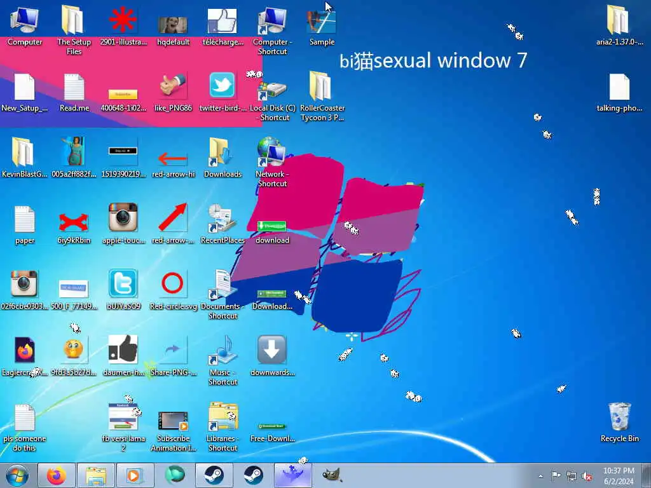The height and width of the screenshot is (488, 651).
Task: Select the green download button image
Action: click(272, 231)
